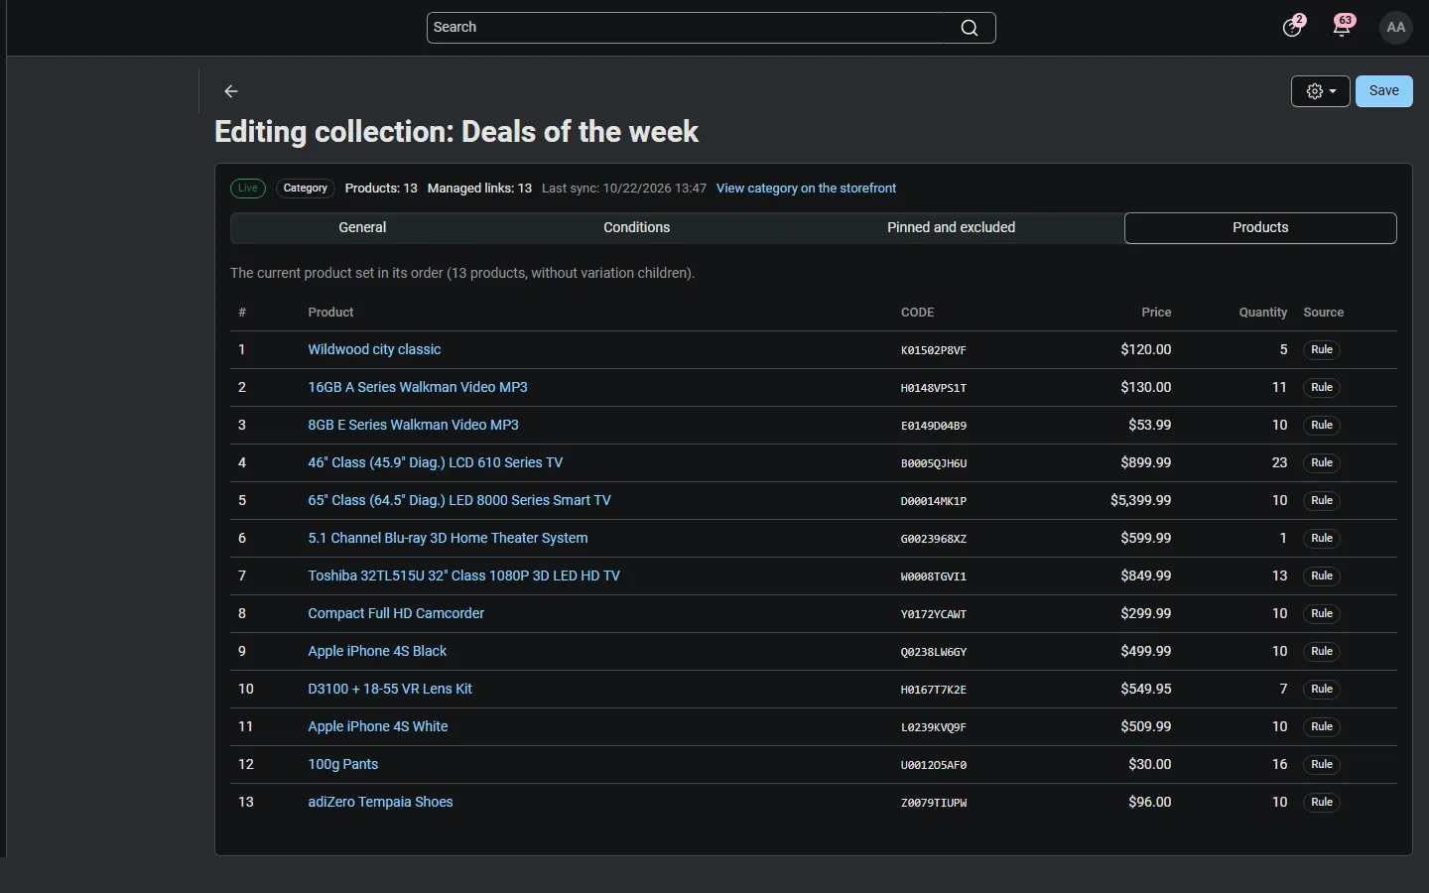The image size is (1429, 893).
Task: Open the Pinned and excluded tab
Action: (952, 228)
